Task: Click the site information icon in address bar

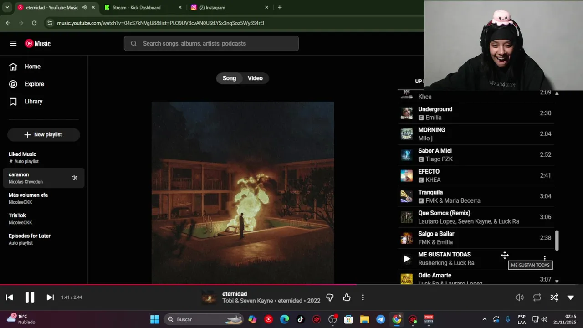Action: click(50, 23)
